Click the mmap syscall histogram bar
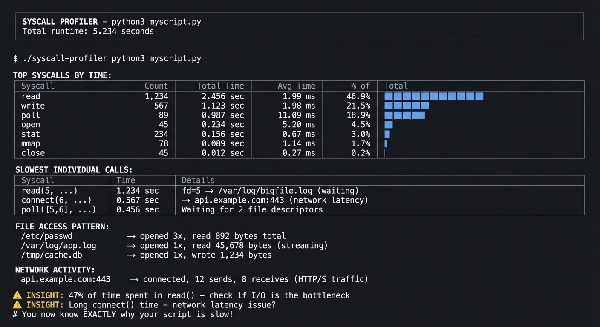 [386, 143]
